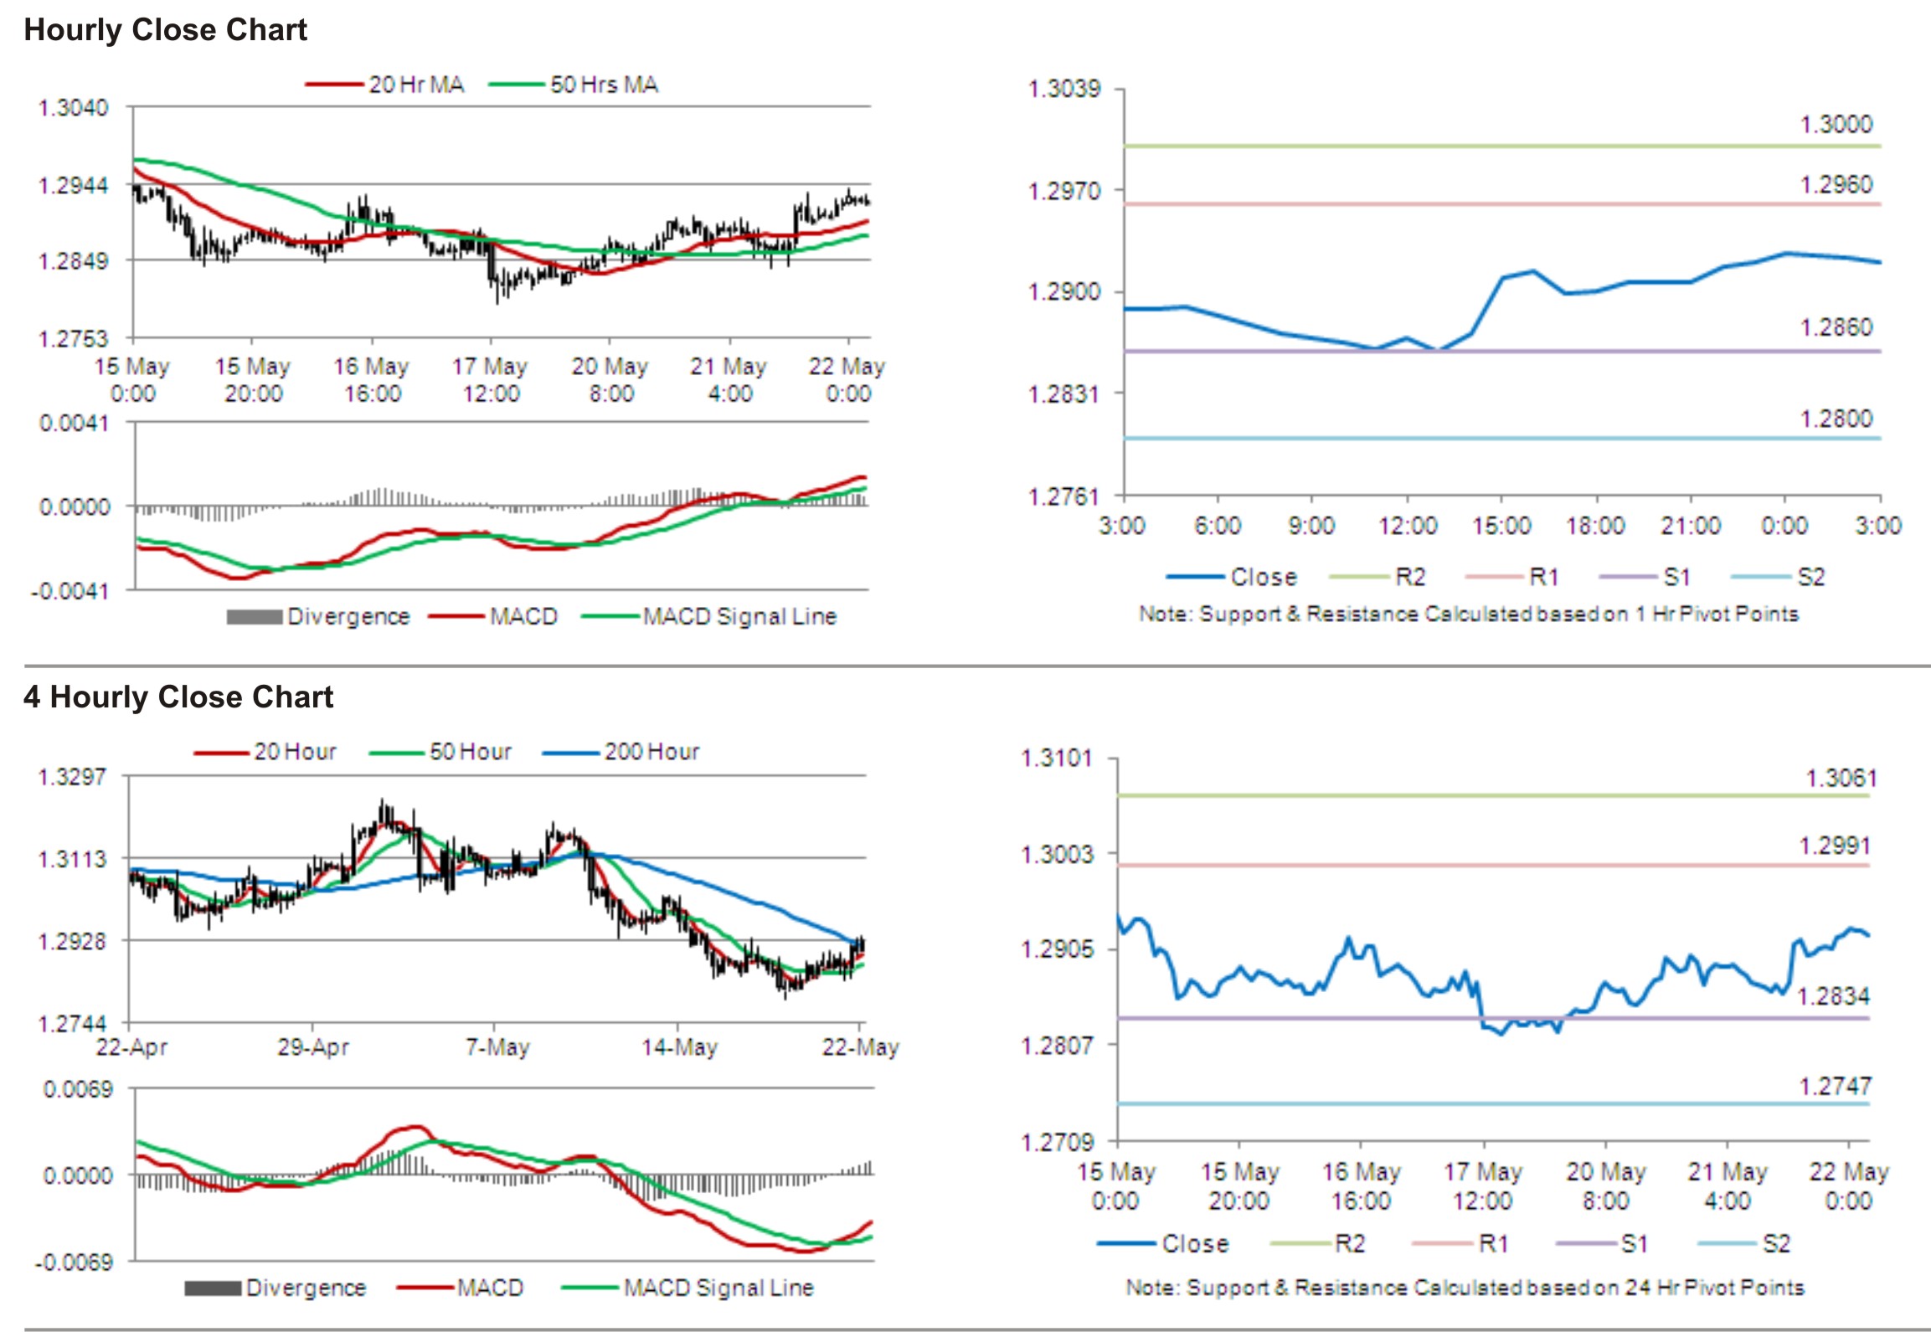Click the 1.3003 y-axis value
This screenshot has height=1332, width=1931.
(1058, 855)
